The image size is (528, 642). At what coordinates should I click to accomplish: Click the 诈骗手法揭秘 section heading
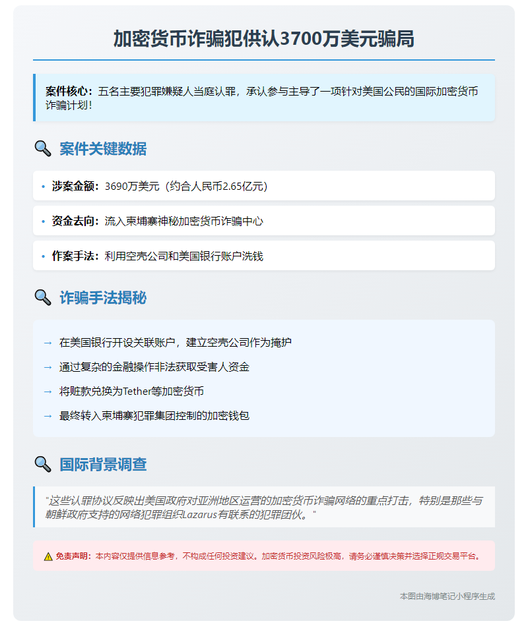tap(103, 298)
